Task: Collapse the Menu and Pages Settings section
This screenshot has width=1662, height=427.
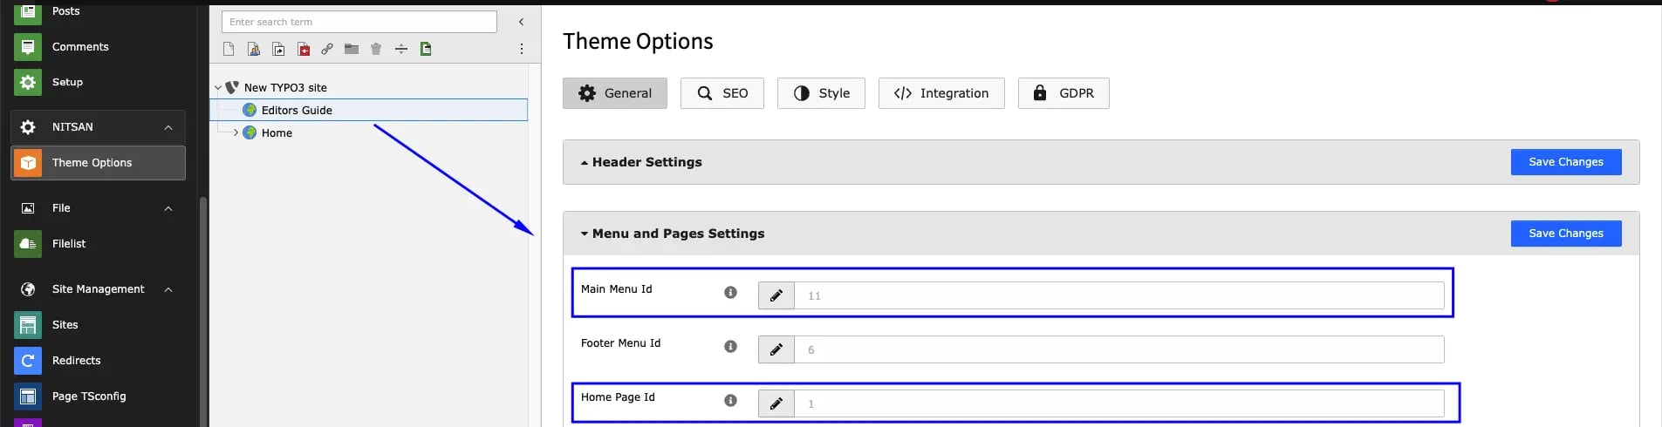Action: (x=585, y=234)
